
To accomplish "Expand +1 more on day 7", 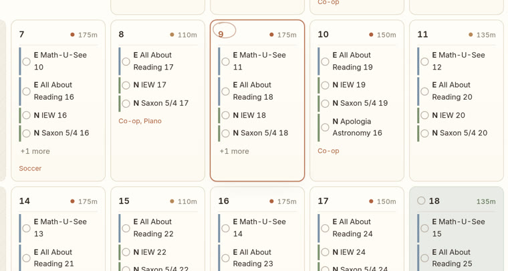I will (x=35, y=151).
